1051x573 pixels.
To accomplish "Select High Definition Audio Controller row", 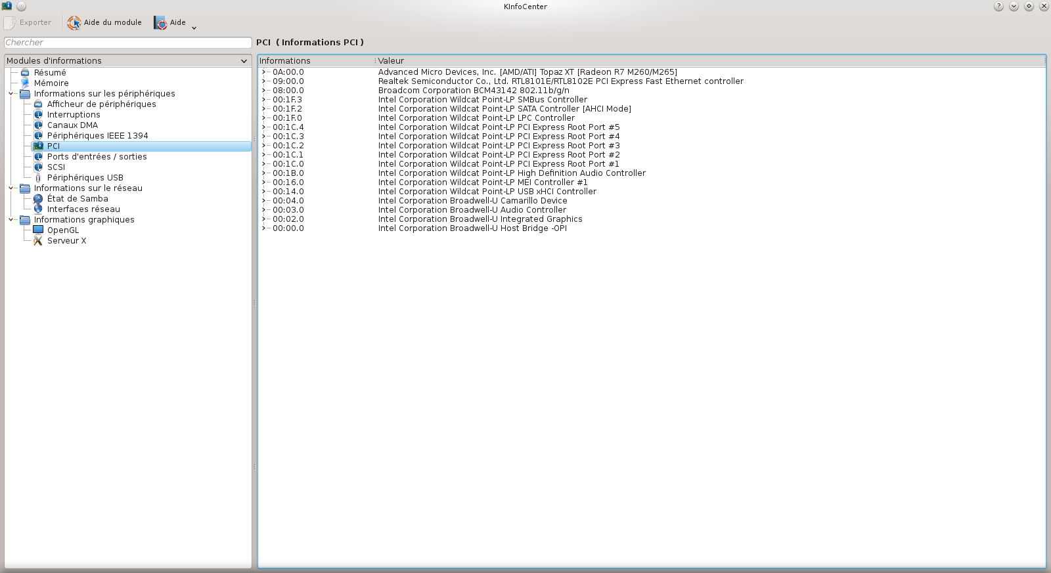I will click(512, 173).
